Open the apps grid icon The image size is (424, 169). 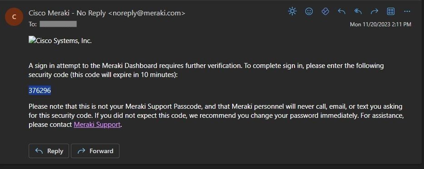tap(391, 11)
